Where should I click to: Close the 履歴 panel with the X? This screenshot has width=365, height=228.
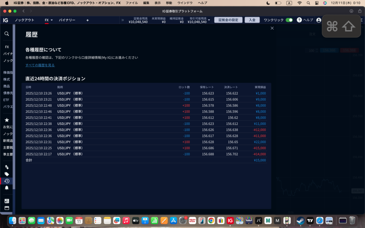point(272,28)
